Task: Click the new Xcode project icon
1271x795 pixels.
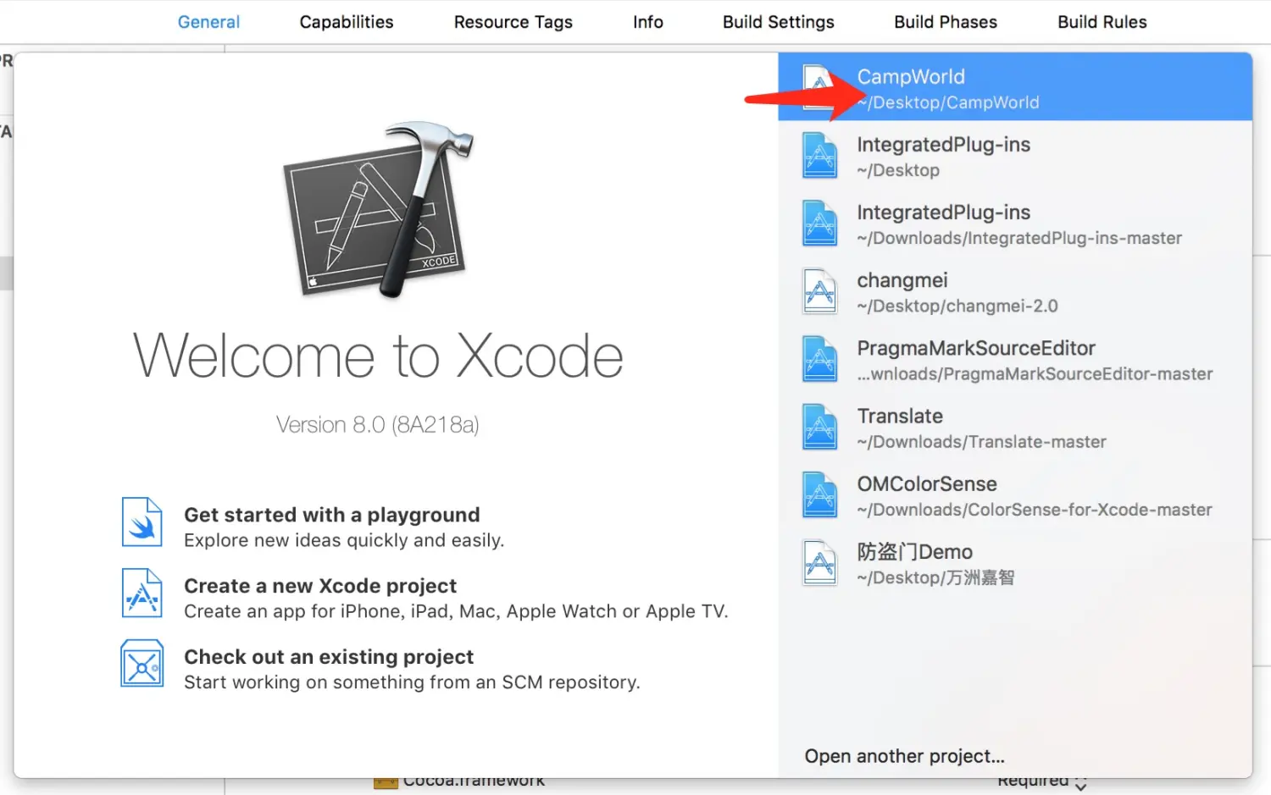Action: pyautogui.click(x=142, y=593)
